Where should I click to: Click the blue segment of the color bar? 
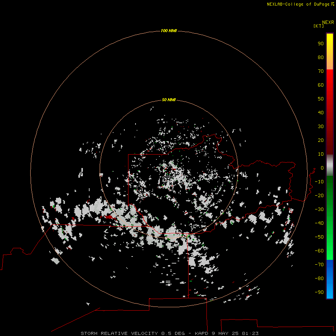(x=330, y=279)
